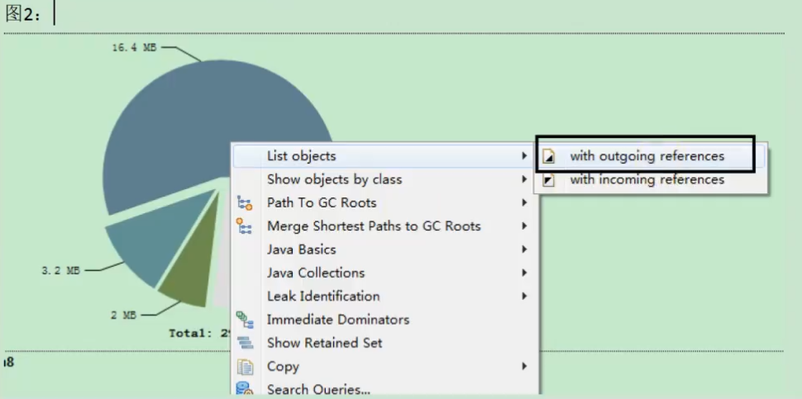Select with incoming references
Image resolution: width=802 pixels, height=399 pixels.
click(x=647, y=180)
